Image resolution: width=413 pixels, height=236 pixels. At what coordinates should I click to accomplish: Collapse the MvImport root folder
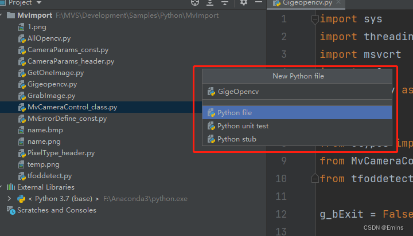pos(1,15)
